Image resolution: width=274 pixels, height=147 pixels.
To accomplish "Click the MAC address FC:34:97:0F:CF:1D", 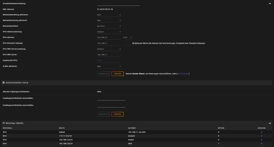I will point(105,9).
